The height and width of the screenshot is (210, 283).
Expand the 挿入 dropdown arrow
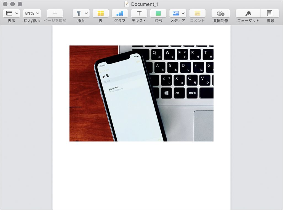pos(86,13)
